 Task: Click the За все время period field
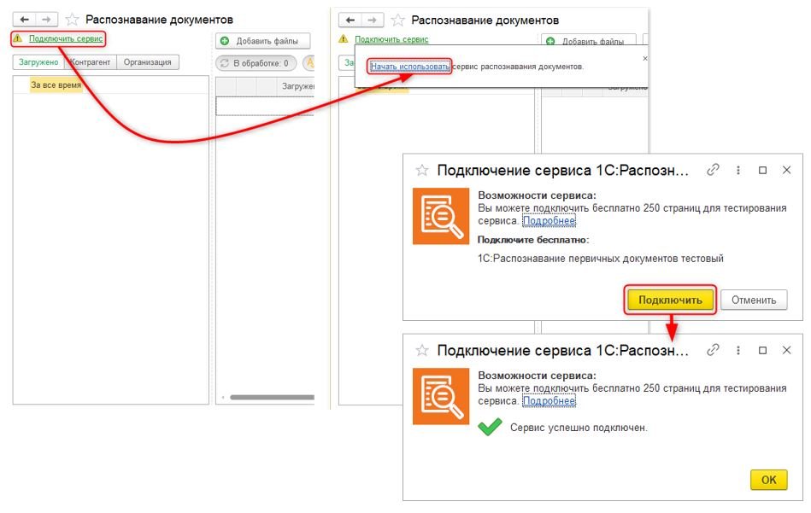click(x=56, y=85)
